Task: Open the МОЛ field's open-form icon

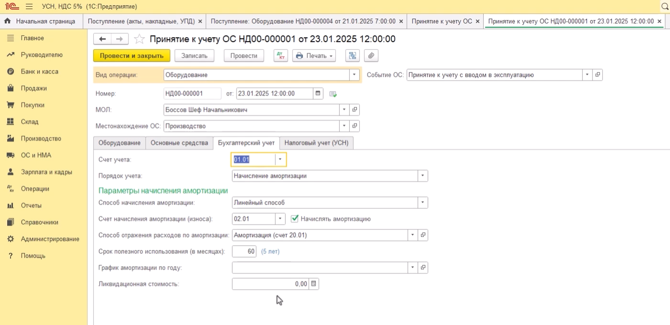Action: 355,110
